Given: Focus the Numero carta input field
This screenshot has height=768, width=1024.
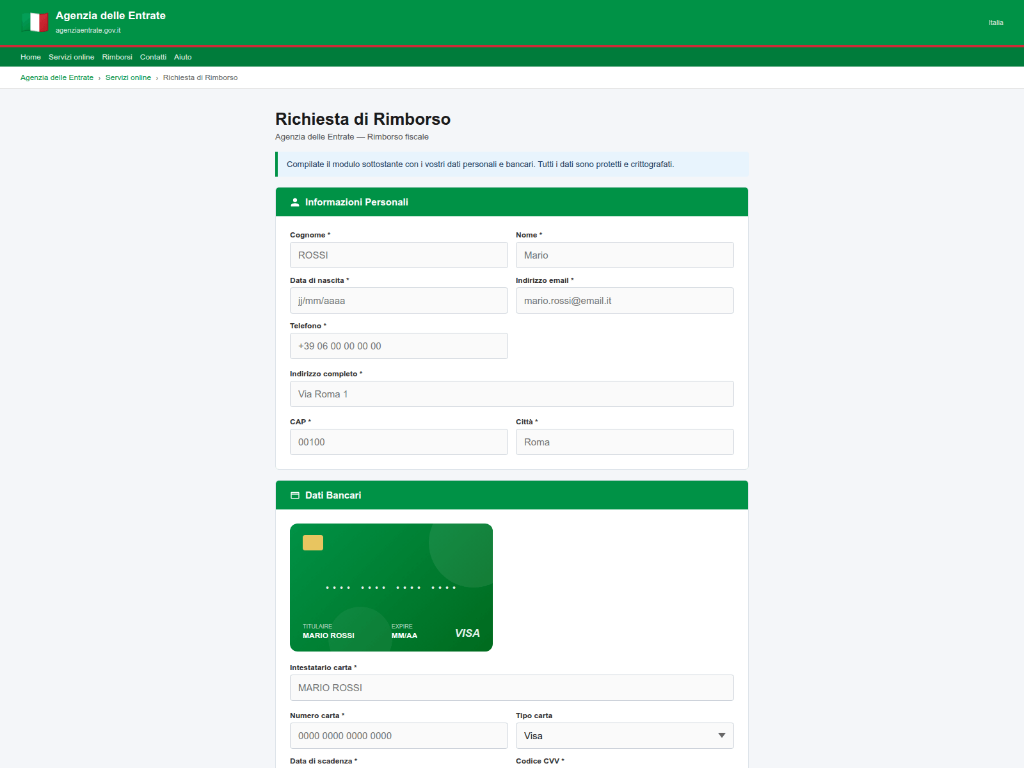Looking at the screenshot, I should point(399,735).
